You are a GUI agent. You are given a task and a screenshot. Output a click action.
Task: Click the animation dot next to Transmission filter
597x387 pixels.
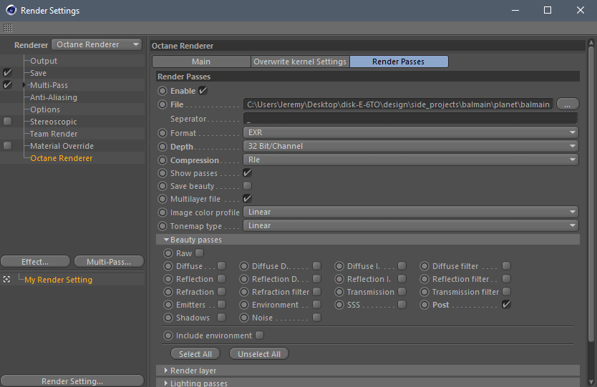tap(424, 292)
